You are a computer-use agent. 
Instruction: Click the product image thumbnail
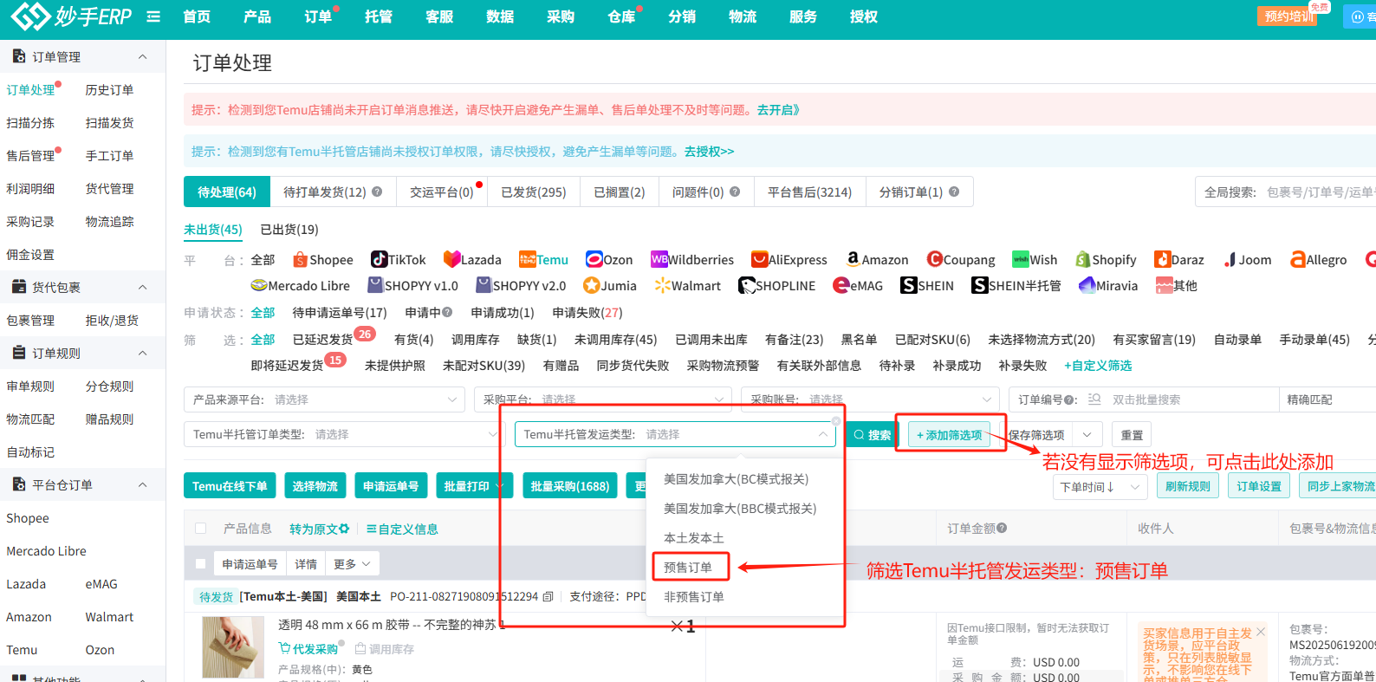[x=232, y=647]
